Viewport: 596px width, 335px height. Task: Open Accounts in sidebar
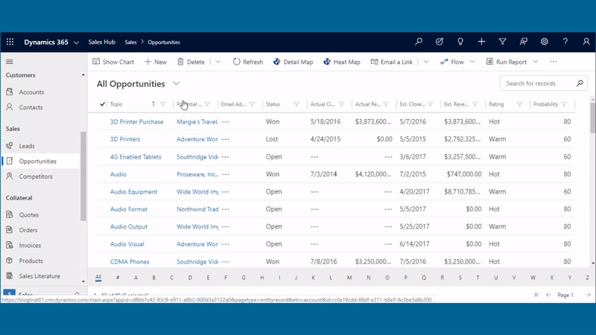(31, 92)
